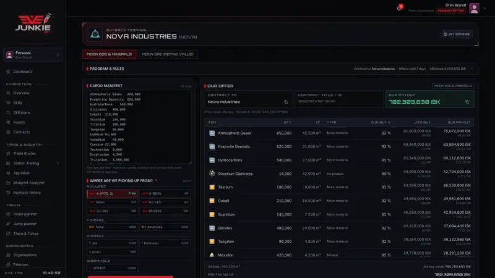Select Amarr highsec pickup location

tap(112, 252)
